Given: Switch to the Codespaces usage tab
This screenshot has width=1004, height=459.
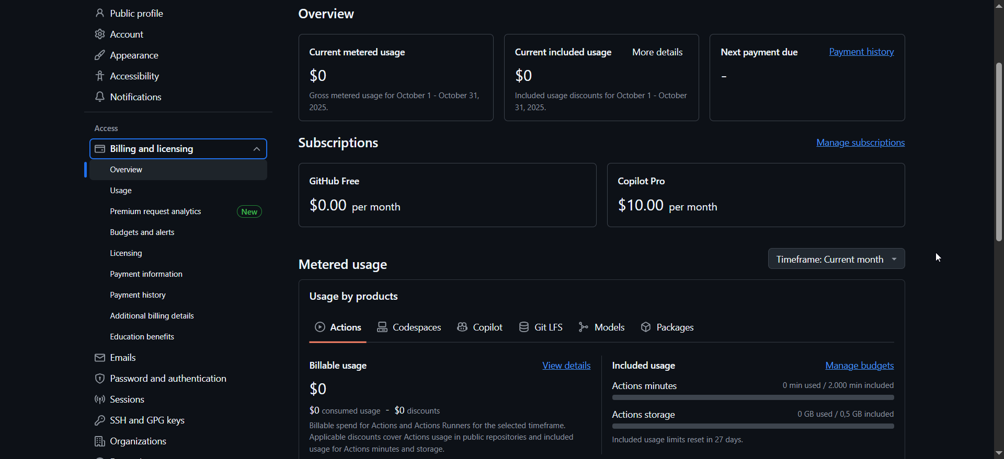Looking at the screenshot, I should (x=409, y=327).
